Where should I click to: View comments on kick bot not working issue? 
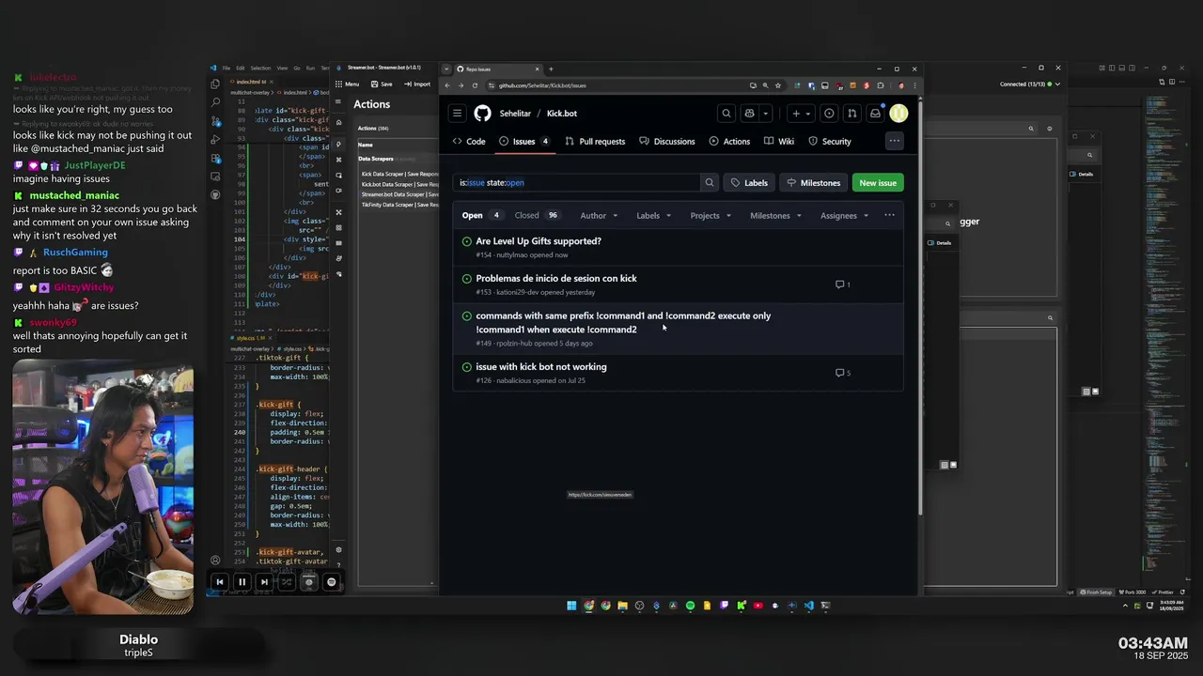[x=843, y=373]
